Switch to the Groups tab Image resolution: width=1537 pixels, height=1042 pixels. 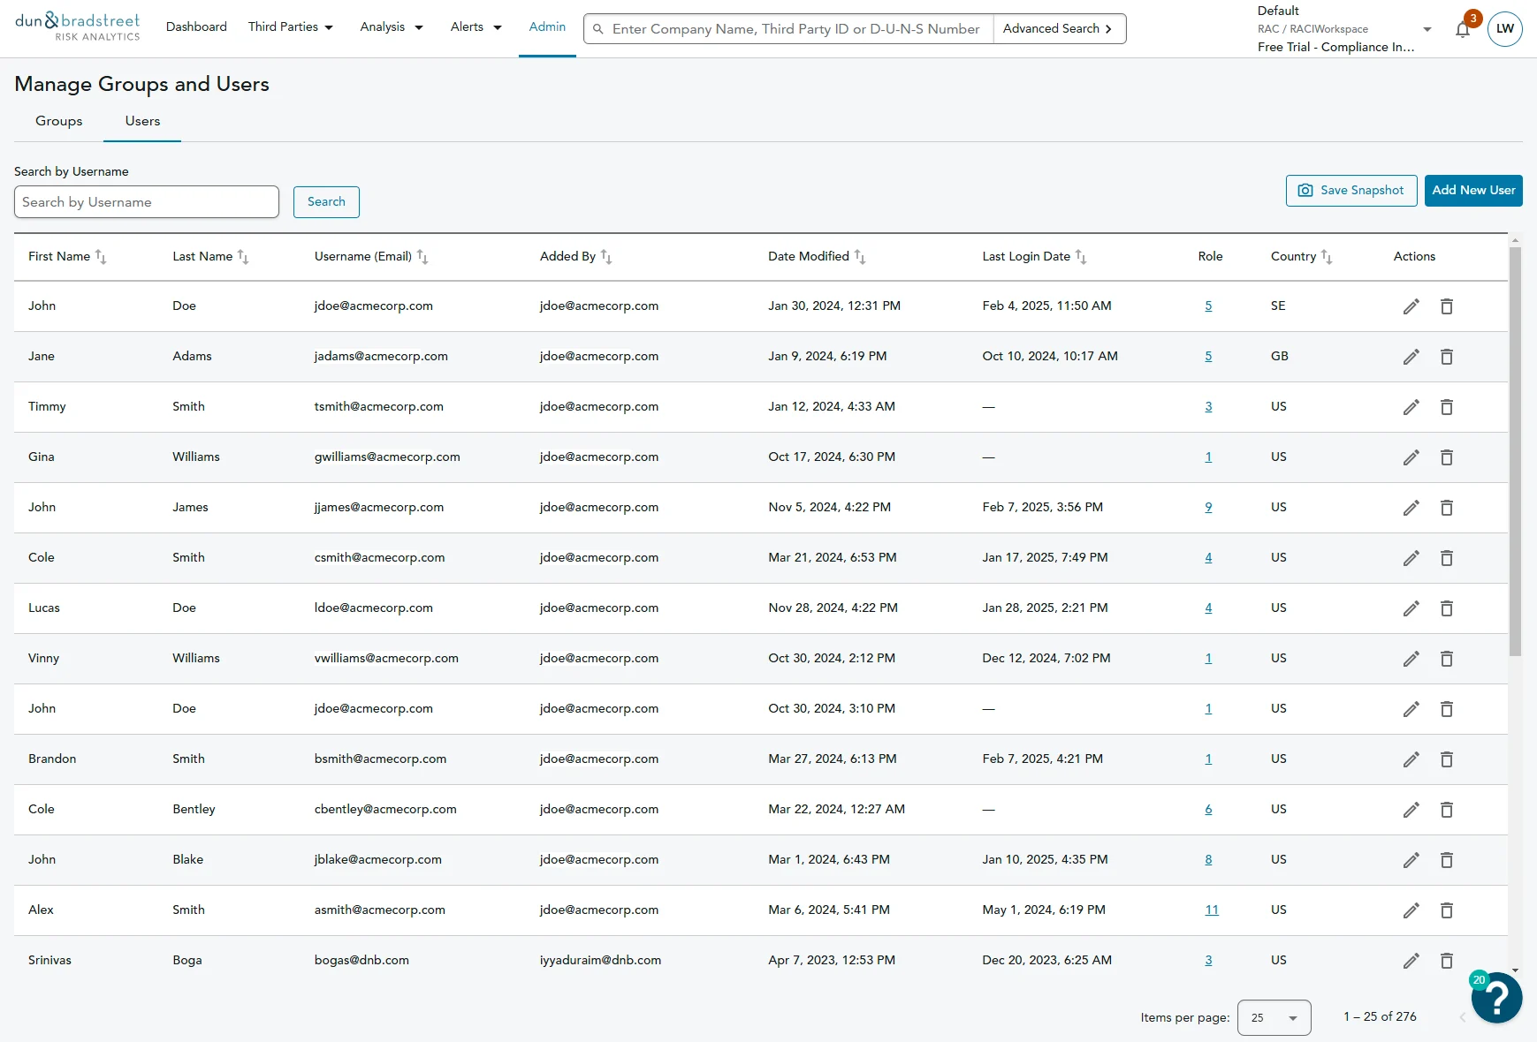coord(59,121)
